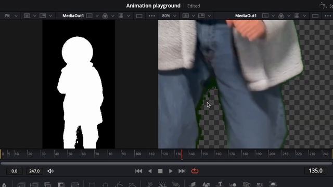Expand the A view chevron in left viewer

tap(35, 16)
